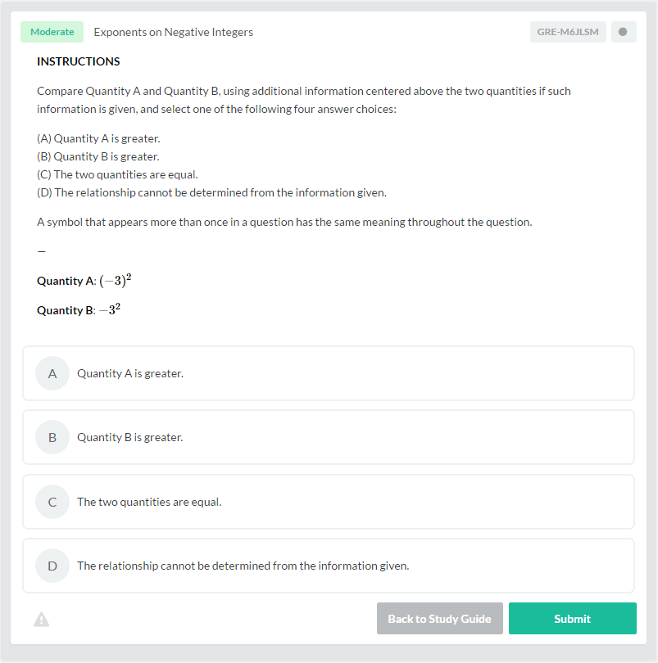
Task: Choose answer 'Quantity A is greater.'
Action: click(130, 373)
